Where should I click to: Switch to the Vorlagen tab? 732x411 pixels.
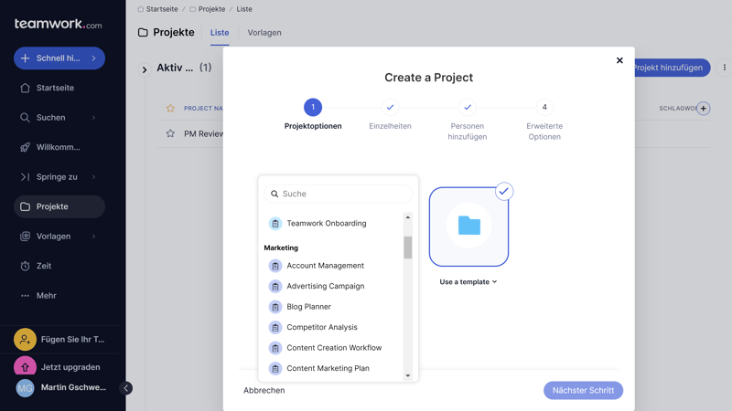coord(264,33)
